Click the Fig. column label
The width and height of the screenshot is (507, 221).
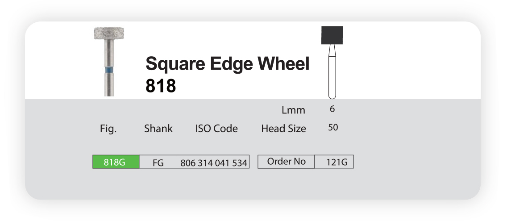pyautogui.click(x=108, y=129)
